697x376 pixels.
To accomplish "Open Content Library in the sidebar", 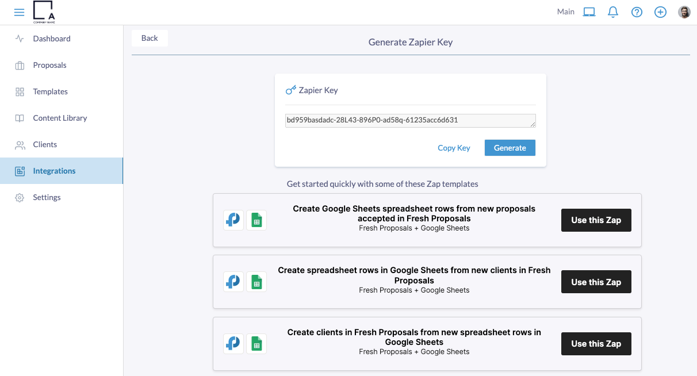I will click(x=62, y=118).
